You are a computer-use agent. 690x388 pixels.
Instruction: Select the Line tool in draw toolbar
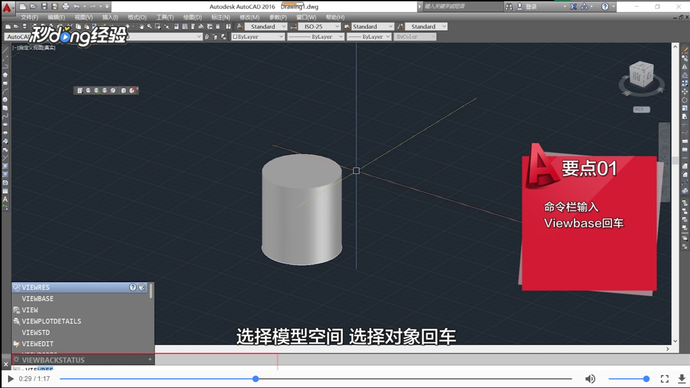(x=5, y=50)
